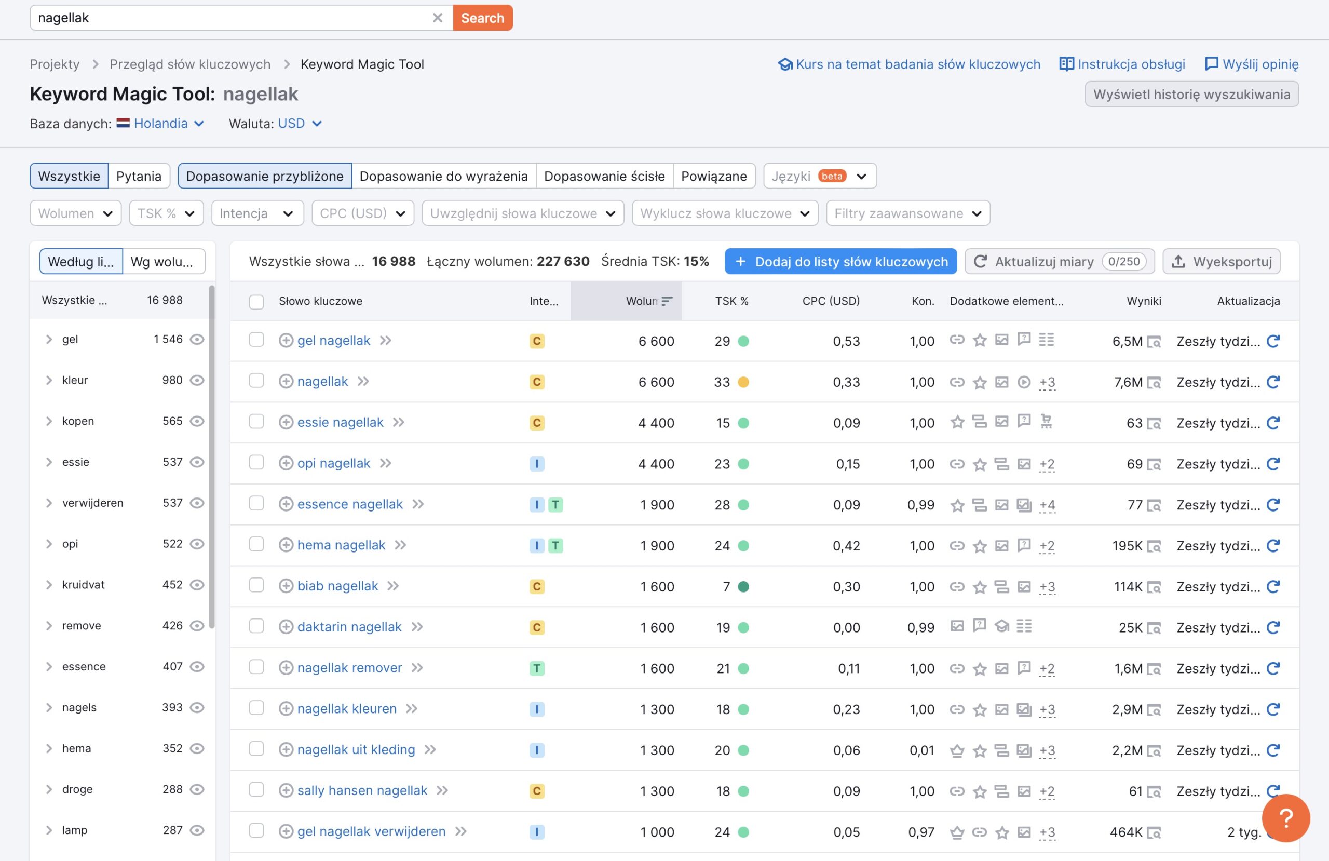Click Wolumen column sort icon

pyautogui.click(x=667, y=301)
